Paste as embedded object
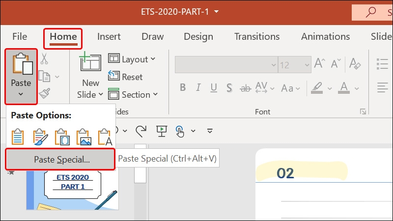 pyautogui.click(x=62, y=137)
